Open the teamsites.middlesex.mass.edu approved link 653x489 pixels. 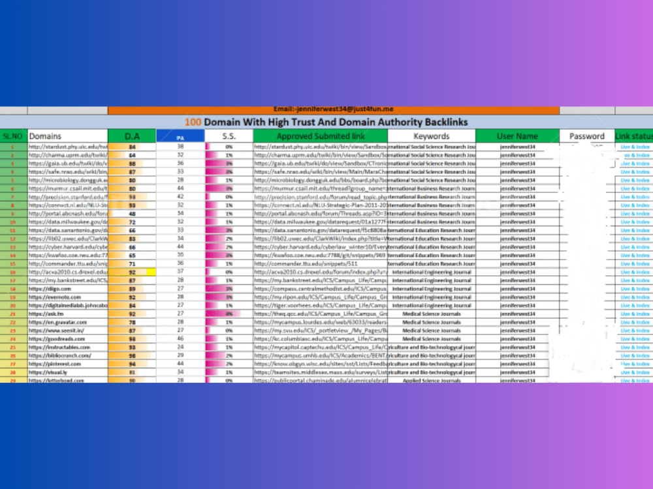[320, 372]
